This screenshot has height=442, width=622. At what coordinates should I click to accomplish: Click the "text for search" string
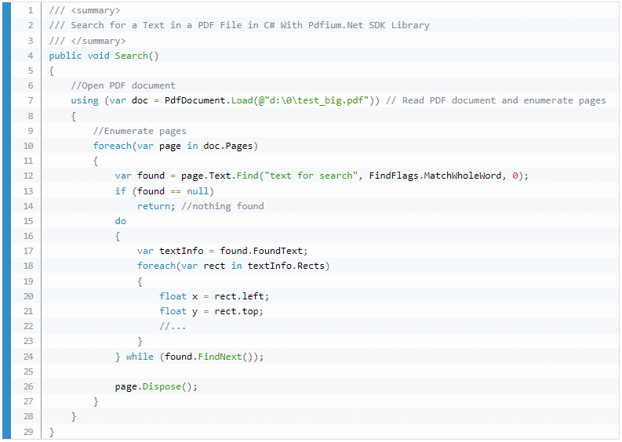(x=311, y=176)
